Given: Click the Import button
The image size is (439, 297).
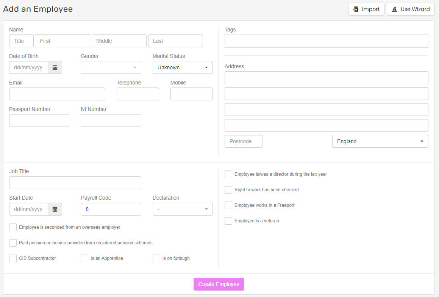Looking at the screenshot, I should coord(366,9).
